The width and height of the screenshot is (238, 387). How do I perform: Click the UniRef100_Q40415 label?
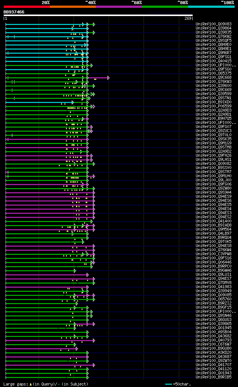click(213, 61)
